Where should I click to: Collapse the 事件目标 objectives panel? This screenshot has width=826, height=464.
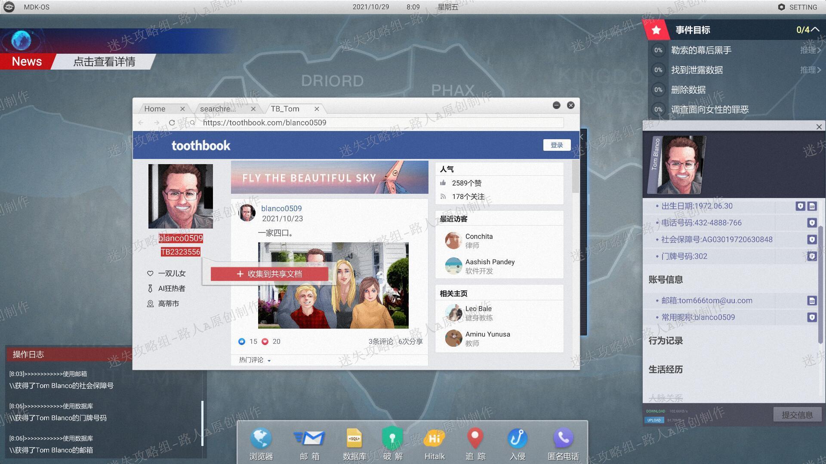[815, 30]
